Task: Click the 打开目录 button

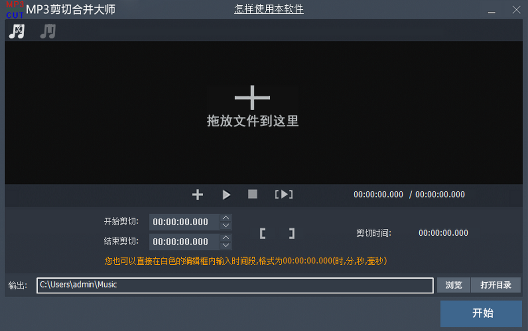Action: (x=495, y=285)
